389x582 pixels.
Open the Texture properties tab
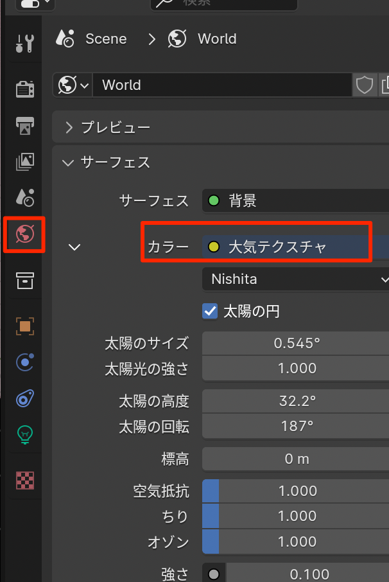24,480
